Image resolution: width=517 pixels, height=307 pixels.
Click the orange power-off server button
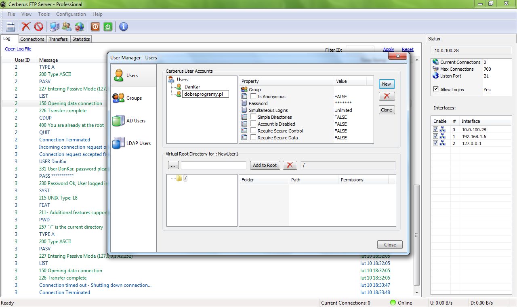pyautogui.click(x=95, y=27)
